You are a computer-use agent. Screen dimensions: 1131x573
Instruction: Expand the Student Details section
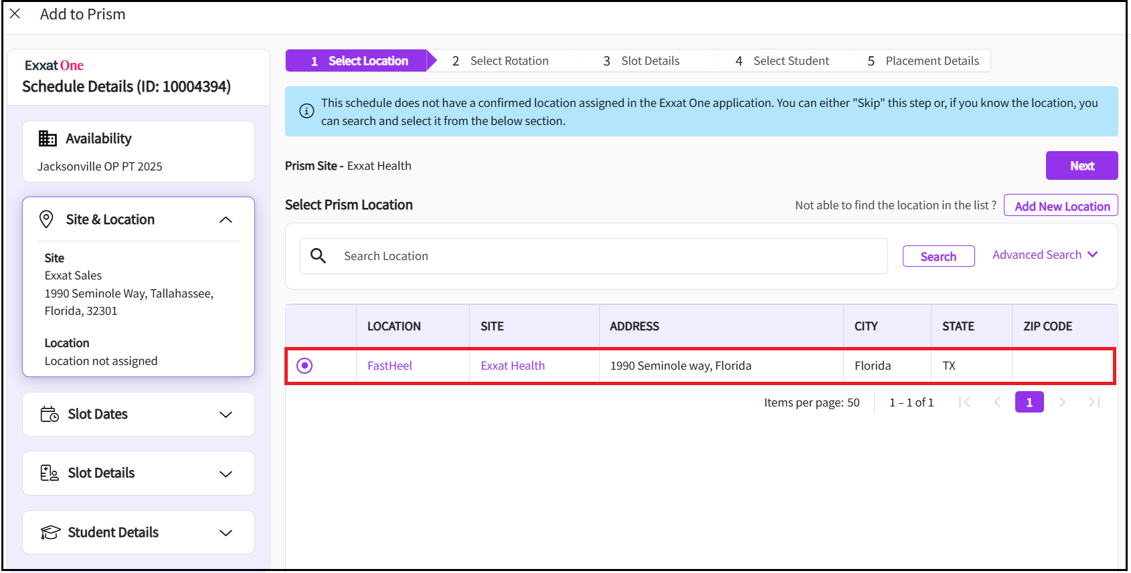(226, 533)
